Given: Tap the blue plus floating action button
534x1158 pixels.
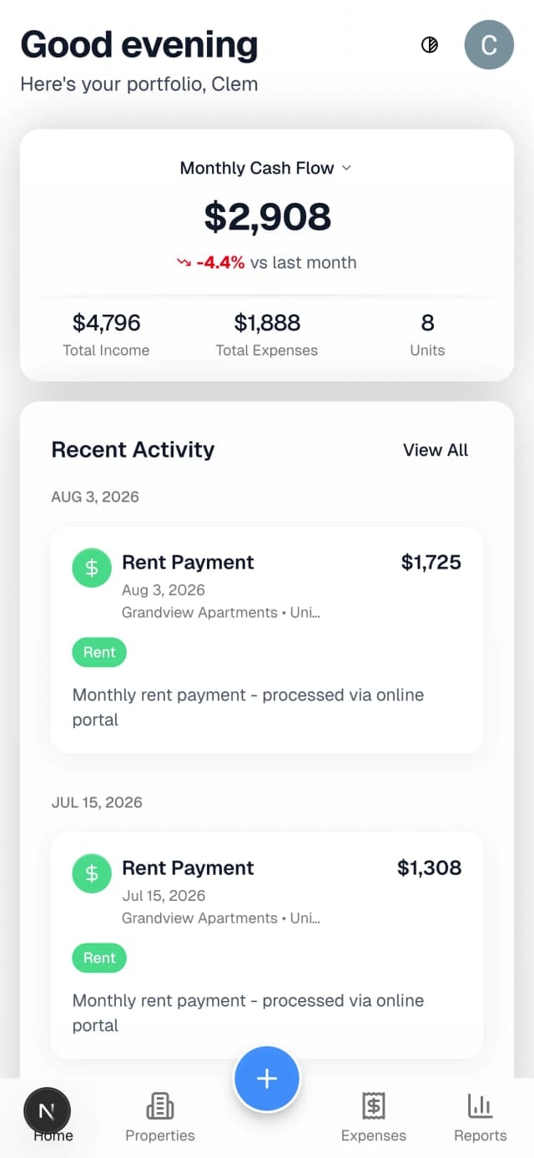Looking at the screenshot, I should (267, 1079).
